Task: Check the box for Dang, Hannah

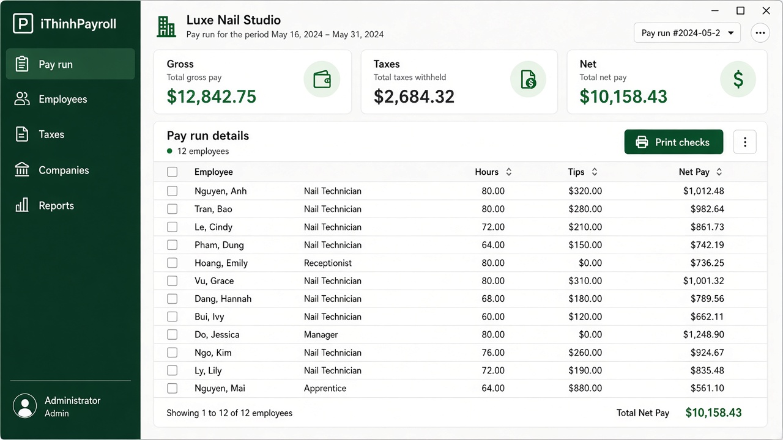Action: [173, 299]
